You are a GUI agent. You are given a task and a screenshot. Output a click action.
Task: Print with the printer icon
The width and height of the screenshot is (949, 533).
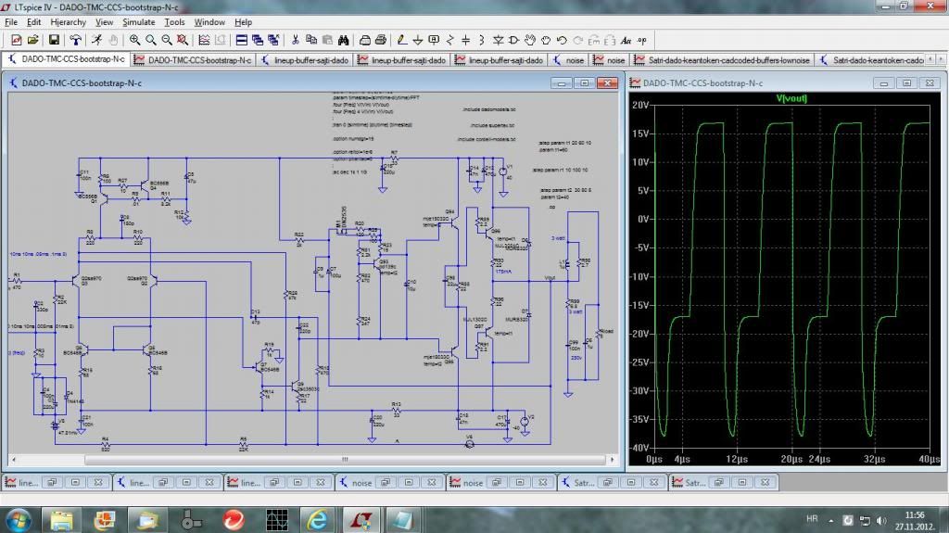[381, 40]
